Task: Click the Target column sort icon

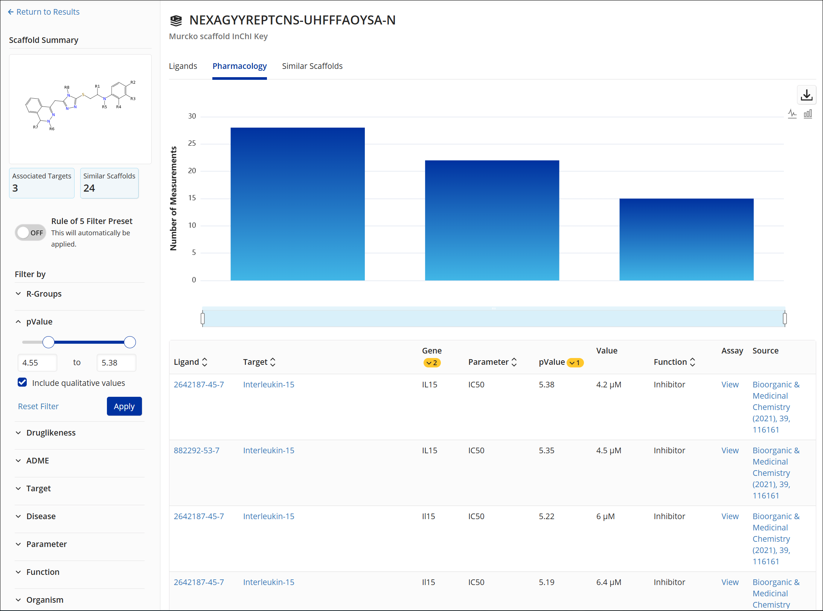Action: (x=273, y=362)
